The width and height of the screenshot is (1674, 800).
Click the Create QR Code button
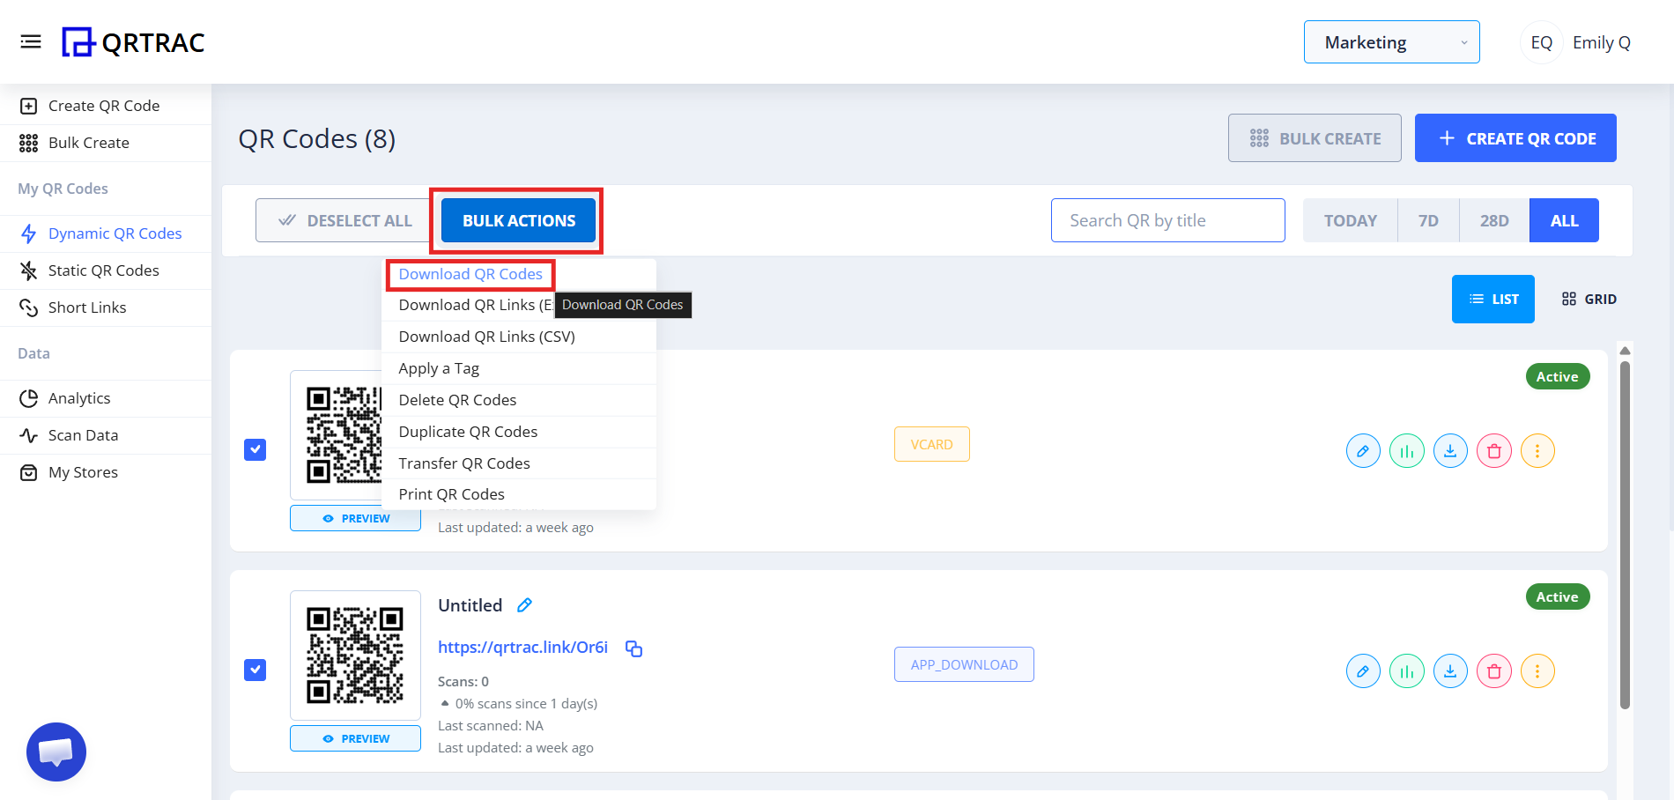[1515, 137]
